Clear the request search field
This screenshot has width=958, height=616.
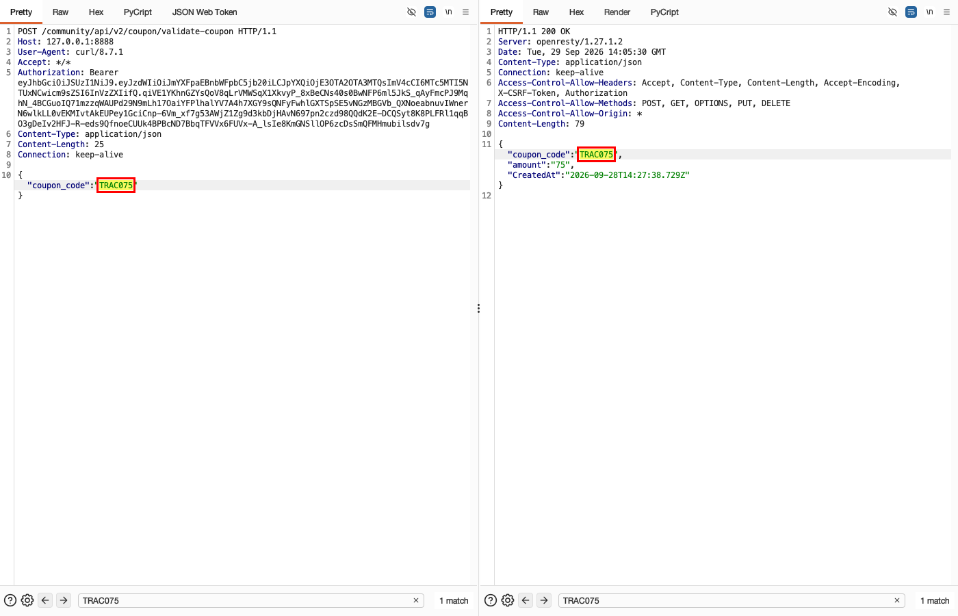point(416,600)
